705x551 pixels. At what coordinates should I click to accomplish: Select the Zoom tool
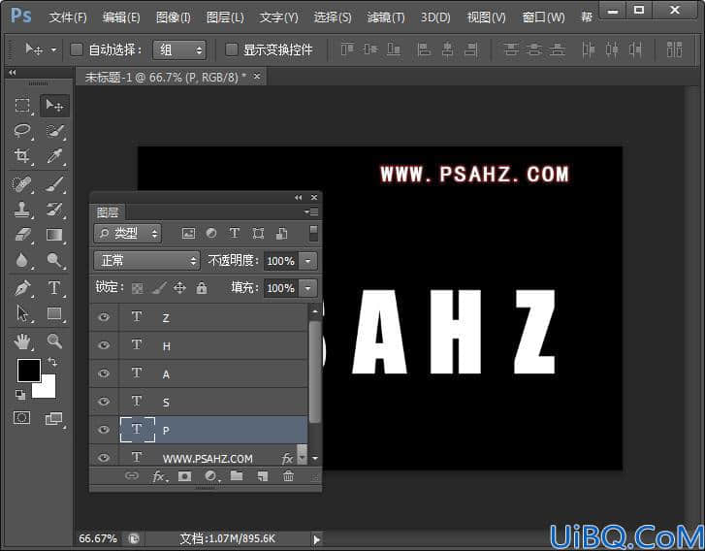(54, 341)
